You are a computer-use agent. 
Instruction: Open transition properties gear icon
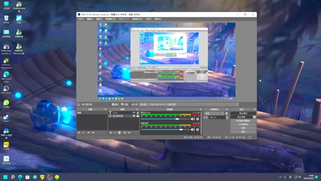(x=226, y=113)
